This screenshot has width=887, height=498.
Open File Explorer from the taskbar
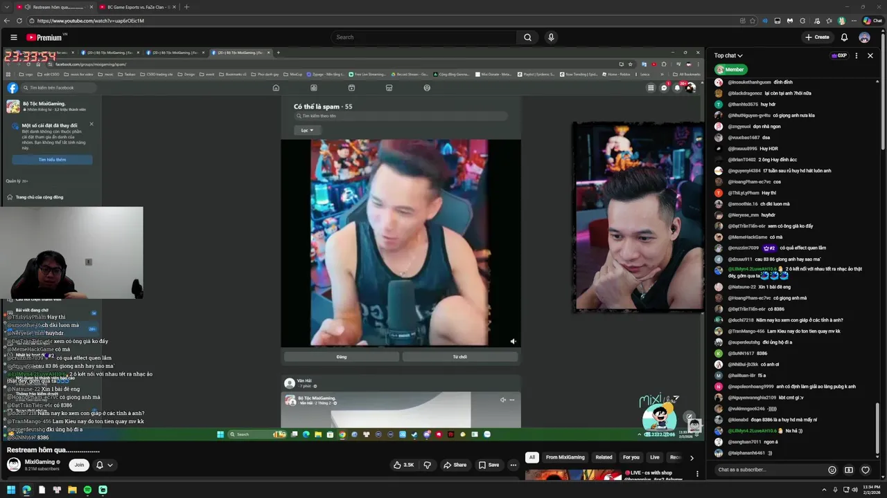point(72,490)
